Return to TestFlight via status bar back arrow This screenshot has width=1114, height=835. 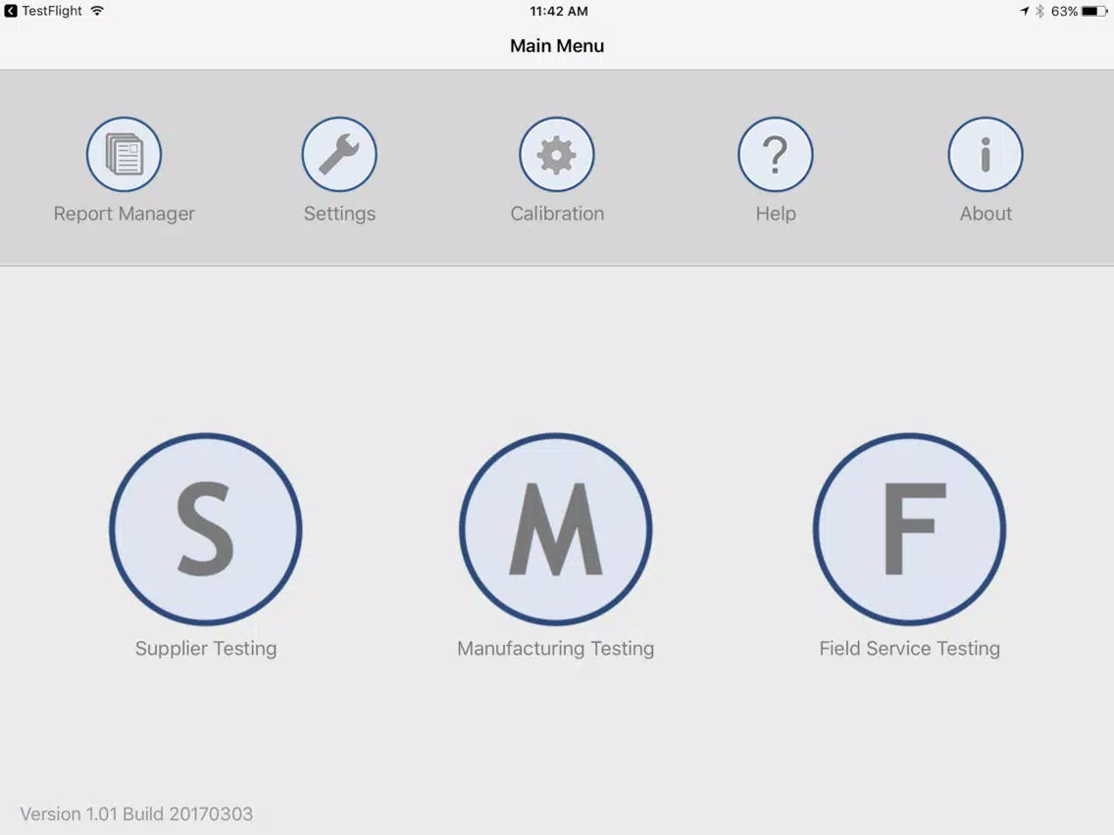pos(11,11)
